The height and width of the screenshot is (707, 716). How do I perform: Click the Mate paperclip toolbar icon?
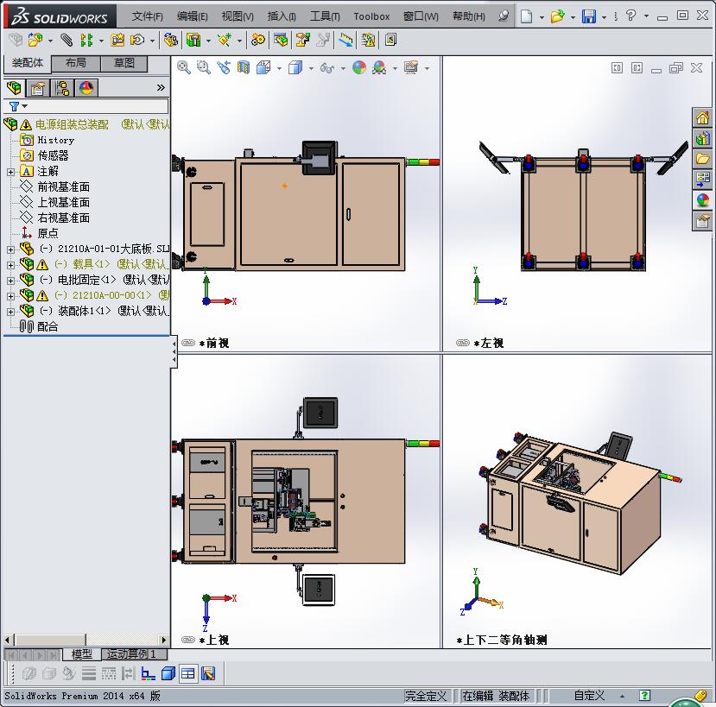(67, 41)
